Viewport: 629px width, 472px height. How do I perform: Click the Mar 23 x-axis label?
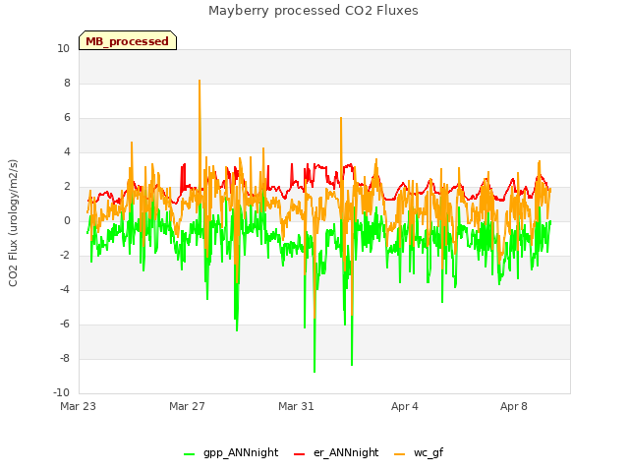[x=79, y=406]
